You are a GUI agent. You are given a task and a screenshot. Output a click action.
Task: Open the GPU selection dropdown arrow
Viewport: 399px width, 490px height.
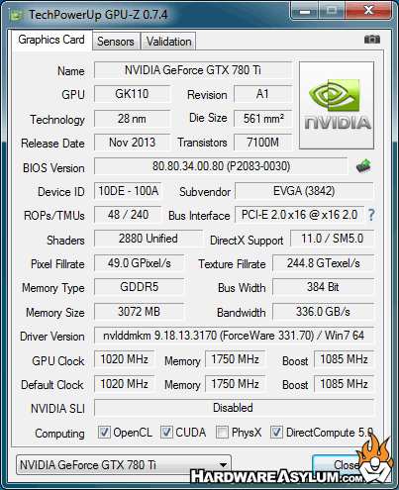224,465
